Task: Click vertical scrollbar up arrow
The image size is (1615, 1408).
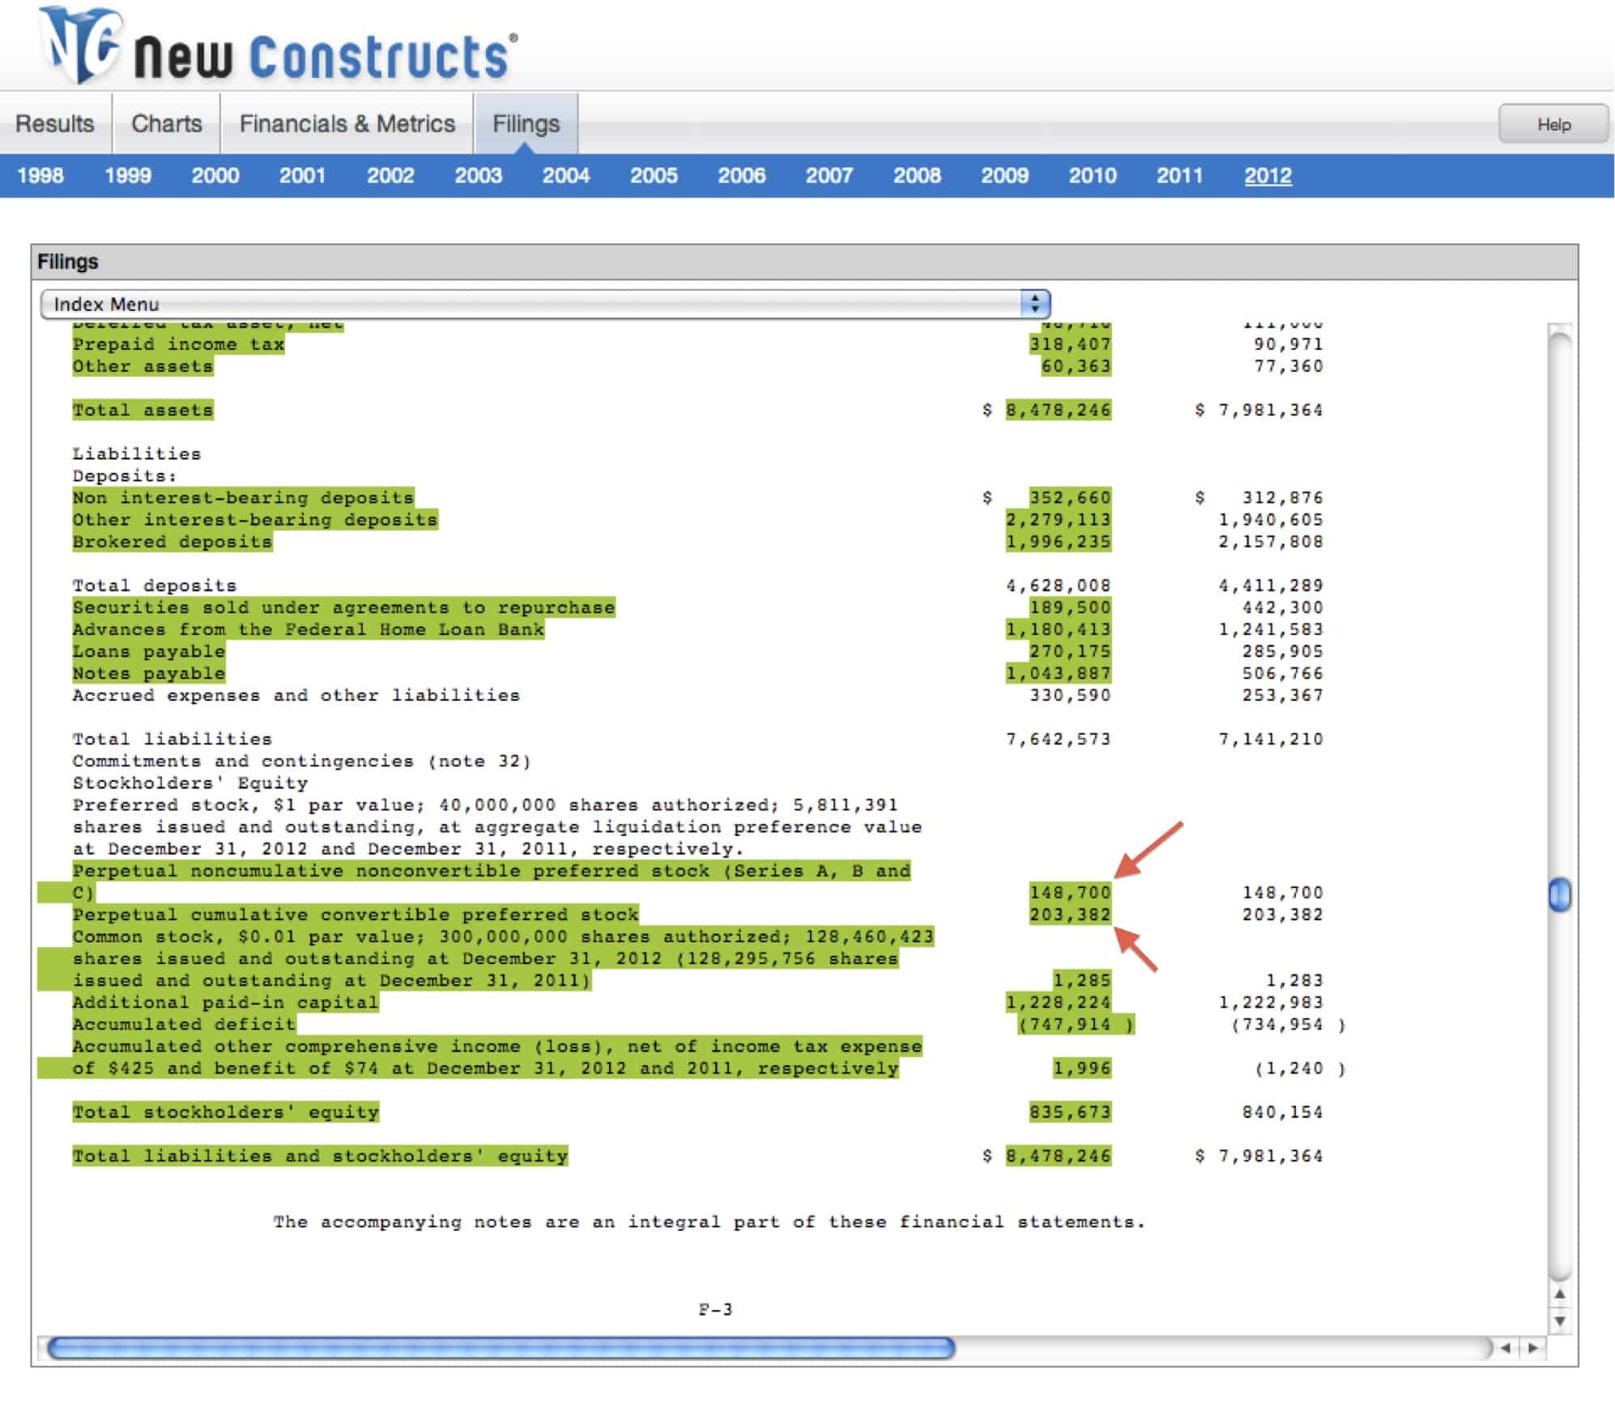Action: 1559,1294
